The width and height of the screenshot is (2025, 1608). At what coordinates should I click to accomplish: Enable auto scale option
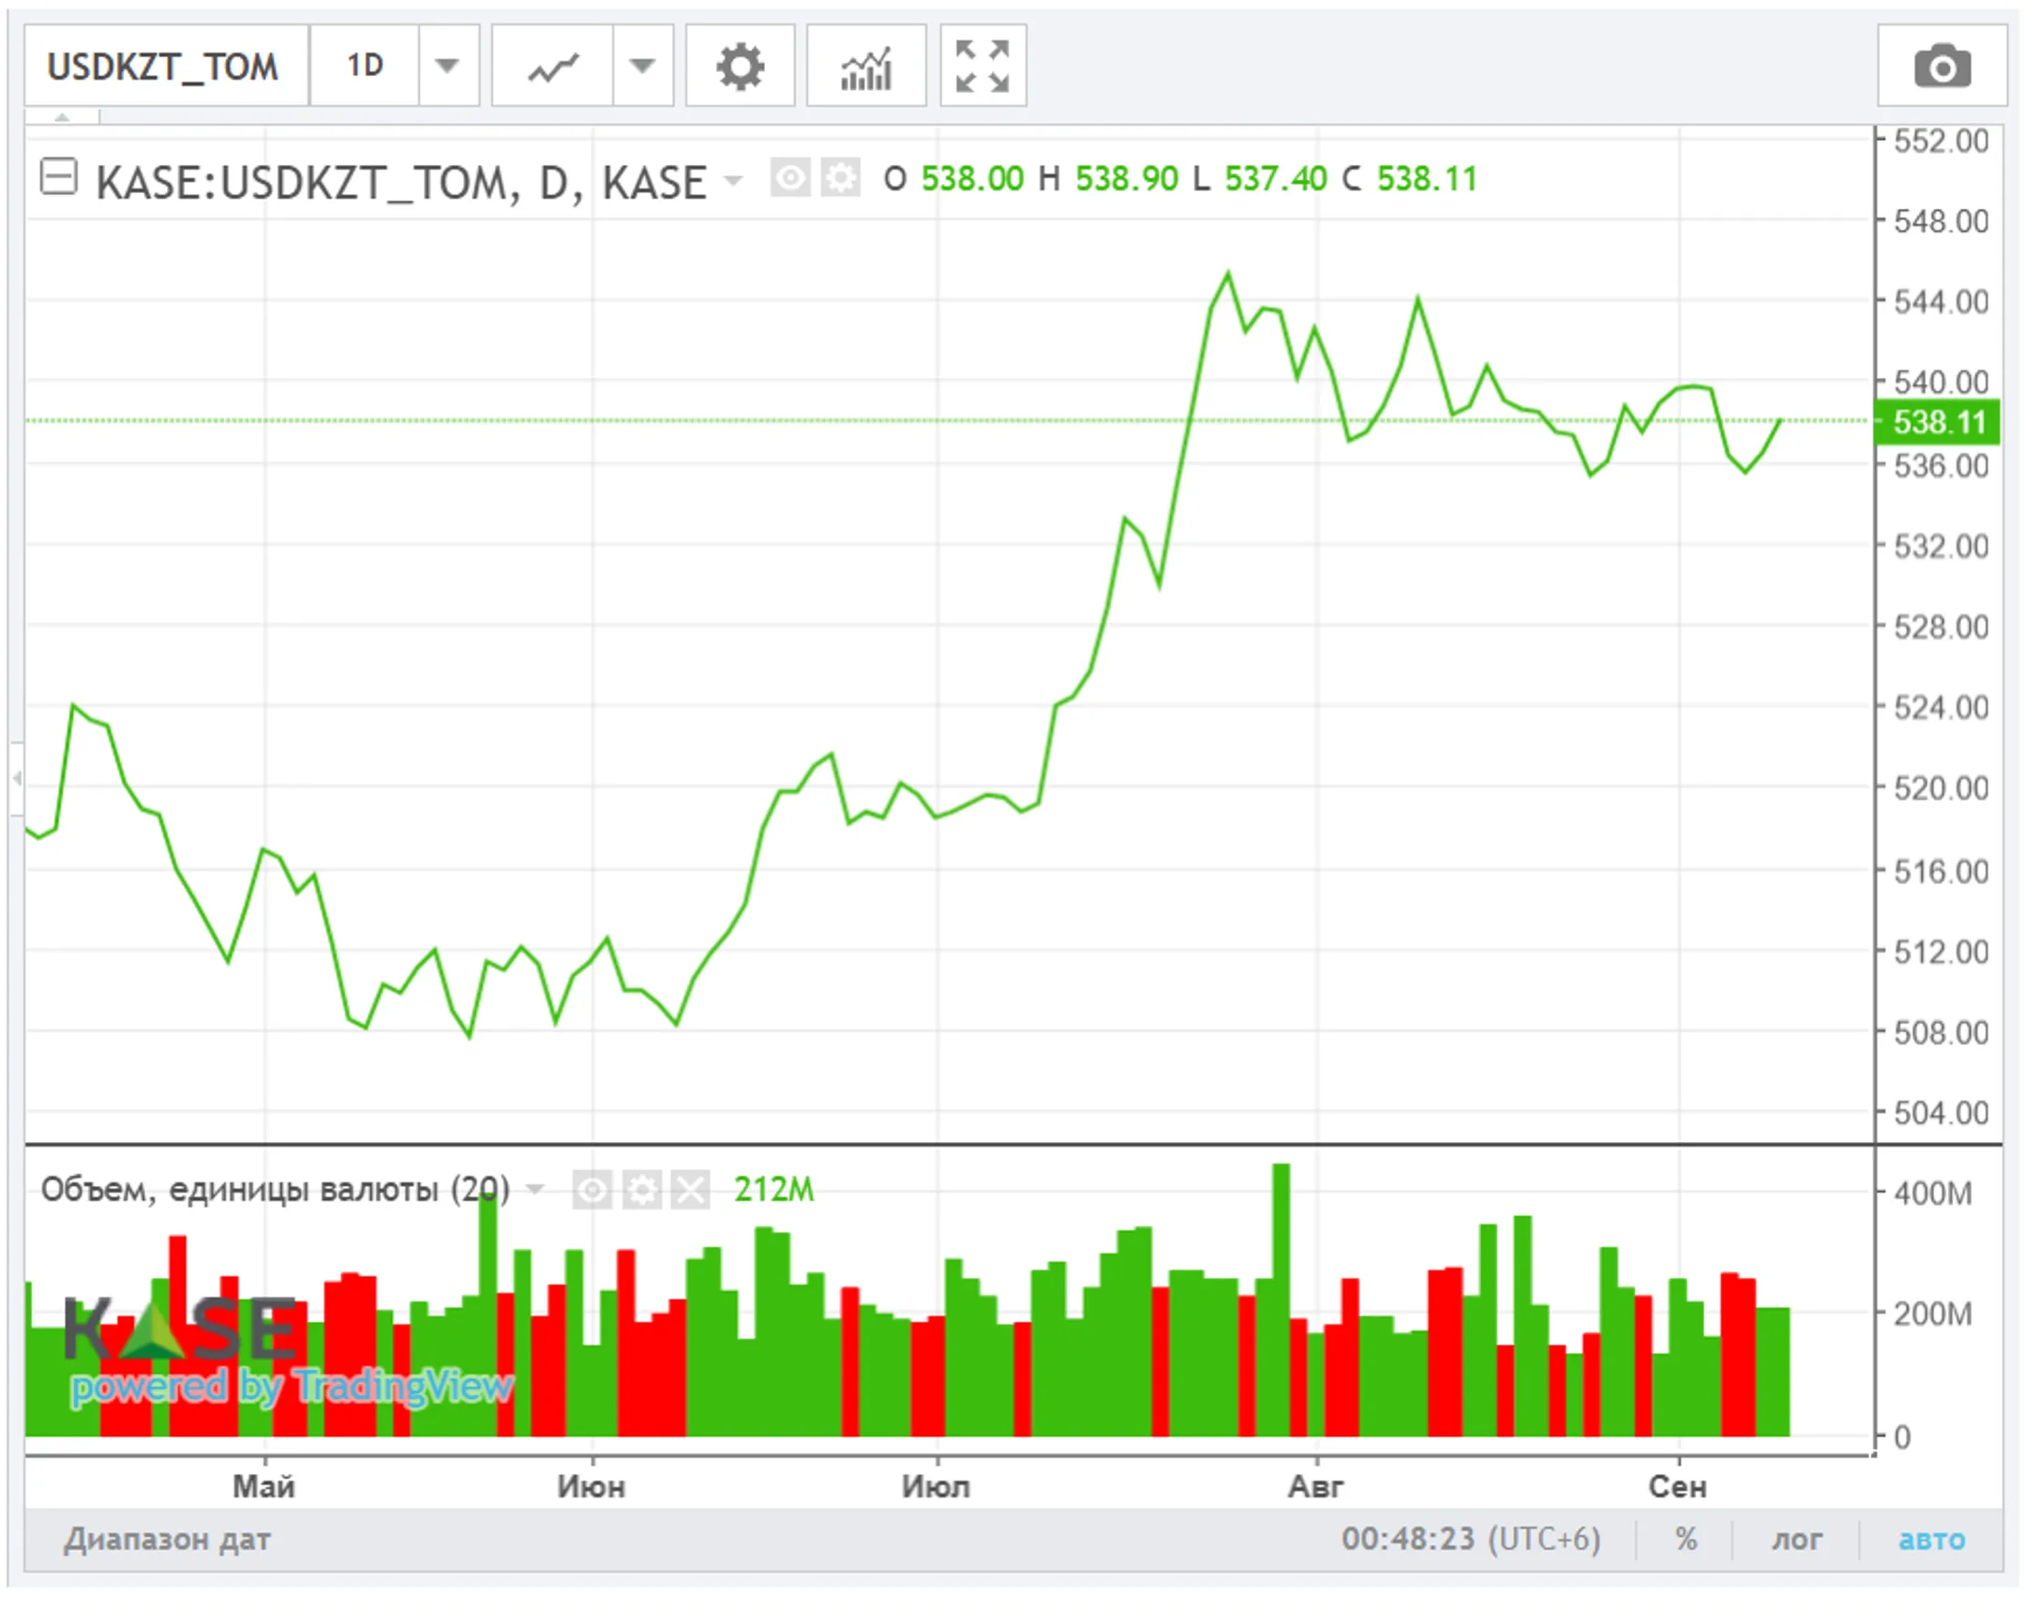click(1931, 1539)
